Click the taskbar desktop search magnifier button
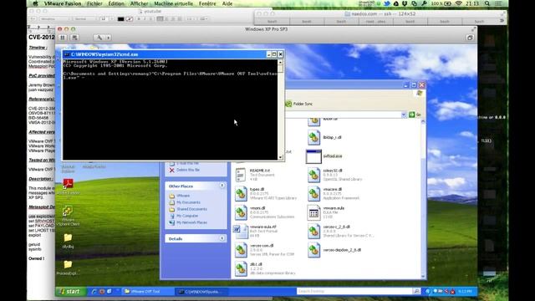Viewport: 535px width, 301px height. (416, 291)
